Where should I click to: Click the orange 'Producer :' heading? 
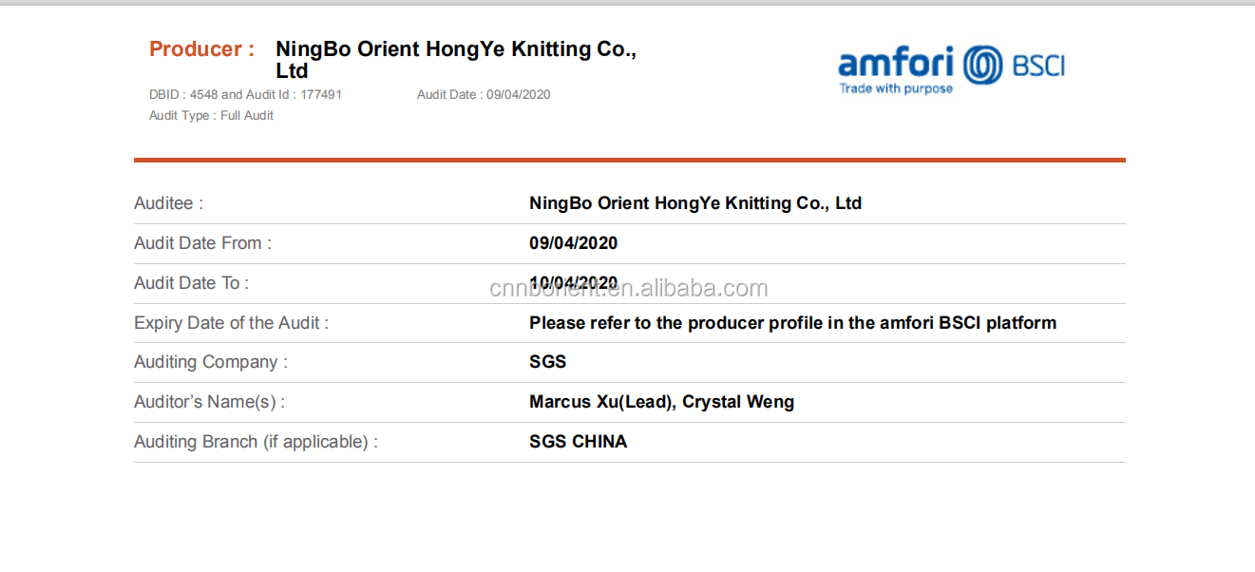201,49
